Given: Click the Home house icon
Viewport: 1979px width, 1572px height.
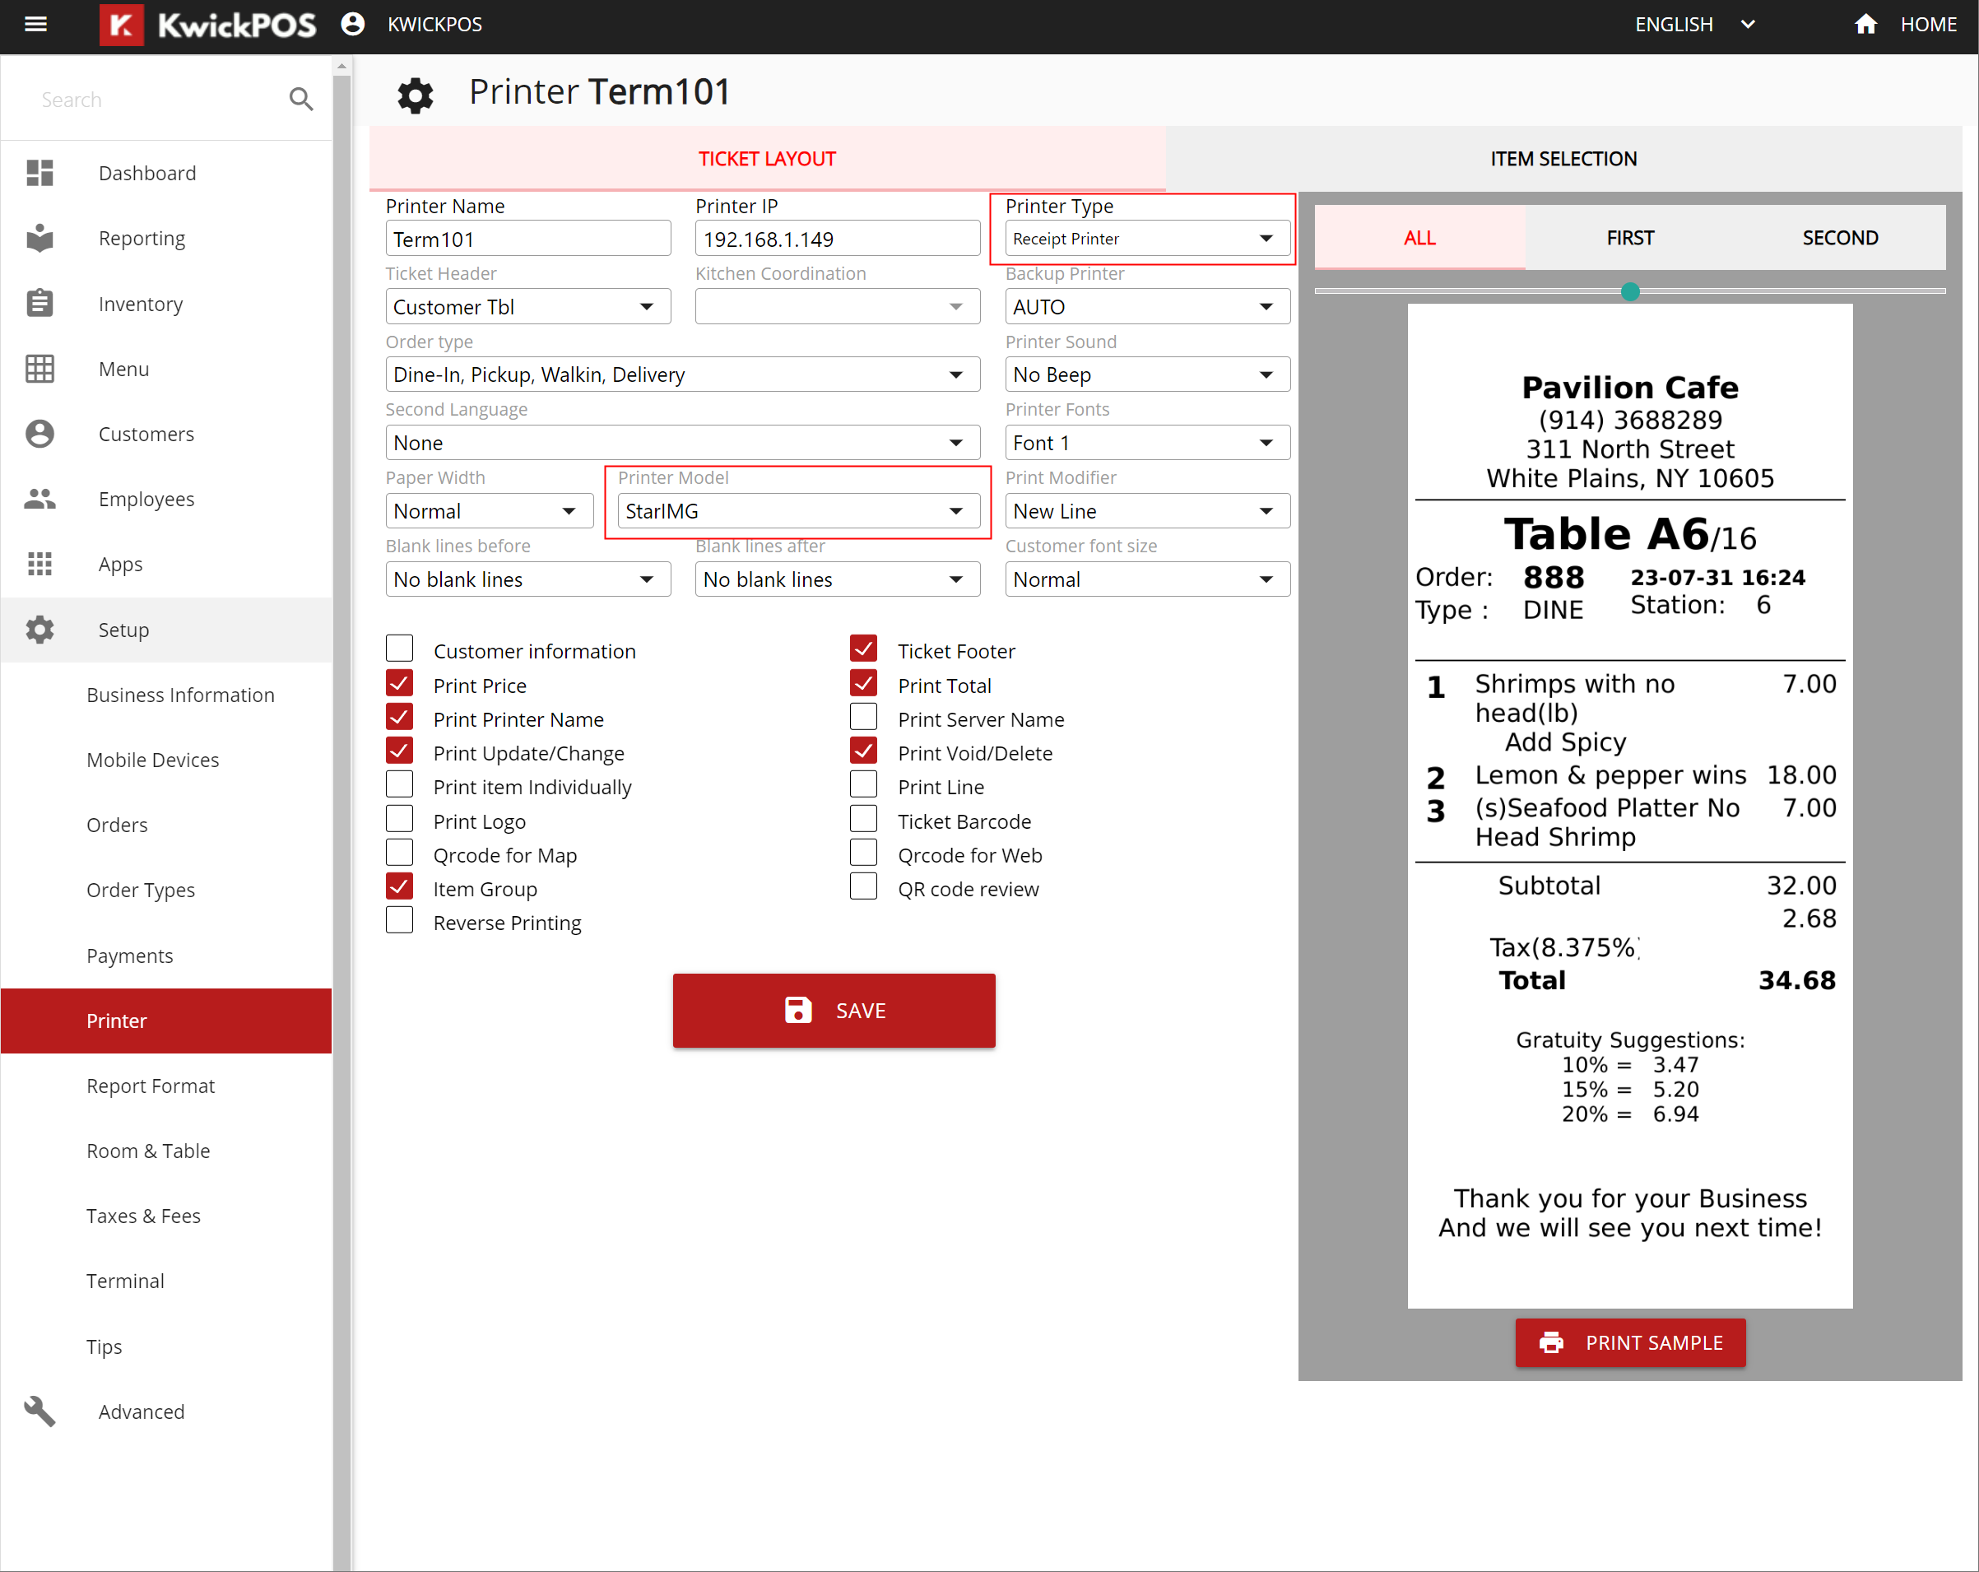Looking at the screenshot, I should (1865, 25).
